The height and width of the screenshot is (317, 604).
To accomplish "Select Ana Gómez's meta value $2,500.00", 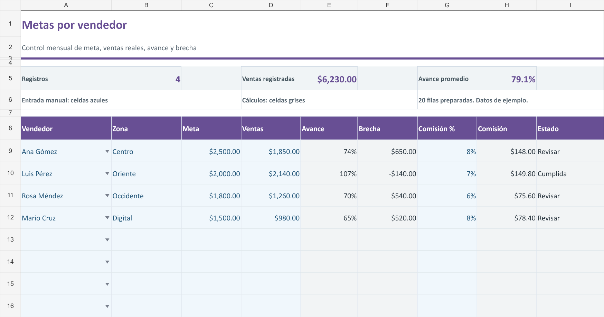I will point(211,151).
